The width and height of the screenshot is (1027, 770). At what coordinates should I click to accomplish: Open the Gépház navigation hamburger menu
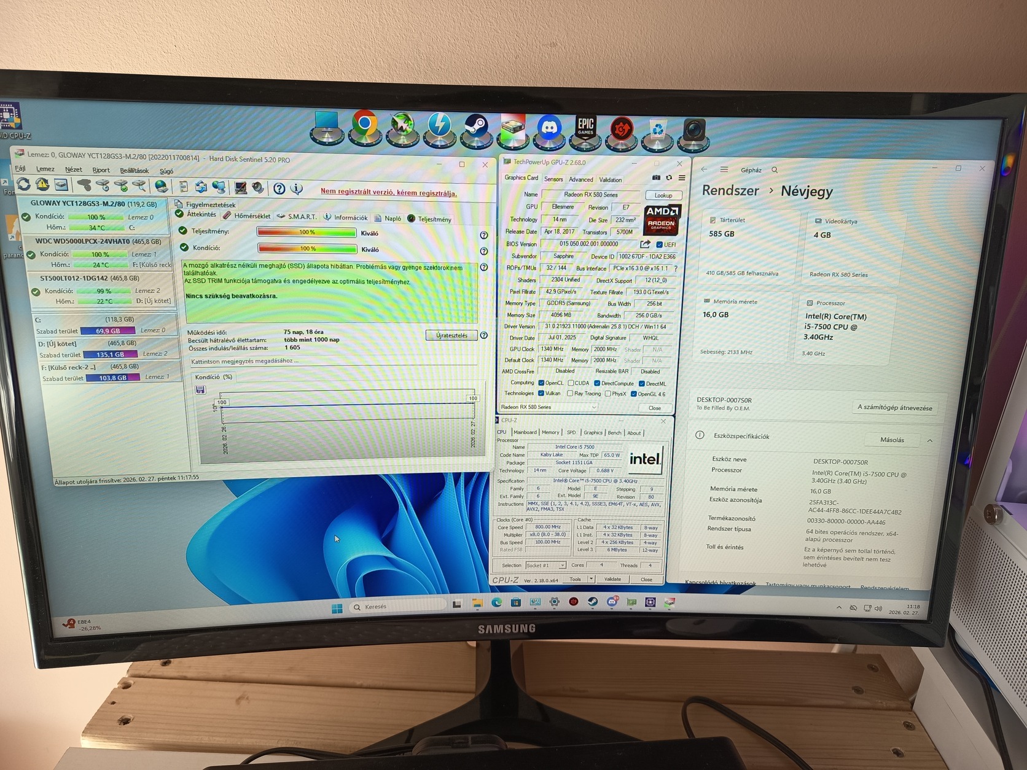click(724, 169)
